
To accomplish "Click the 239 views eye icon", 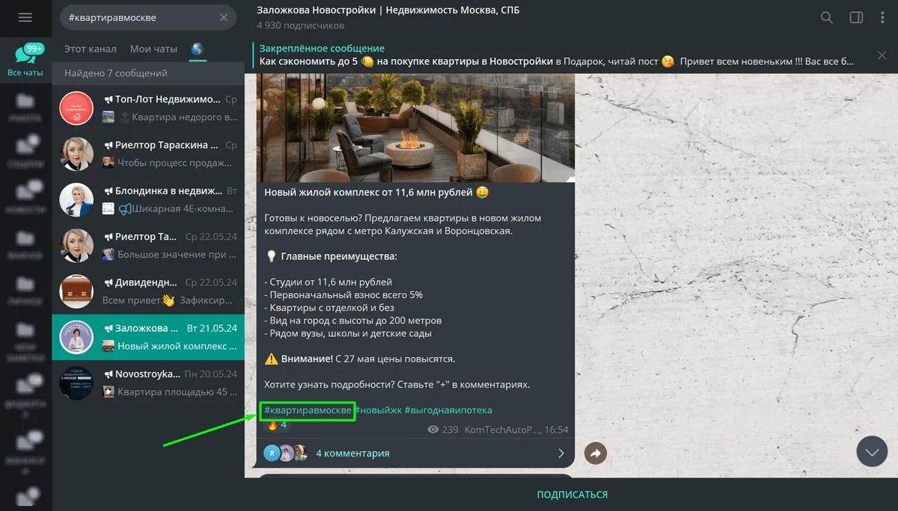I will tap(433, 430).
